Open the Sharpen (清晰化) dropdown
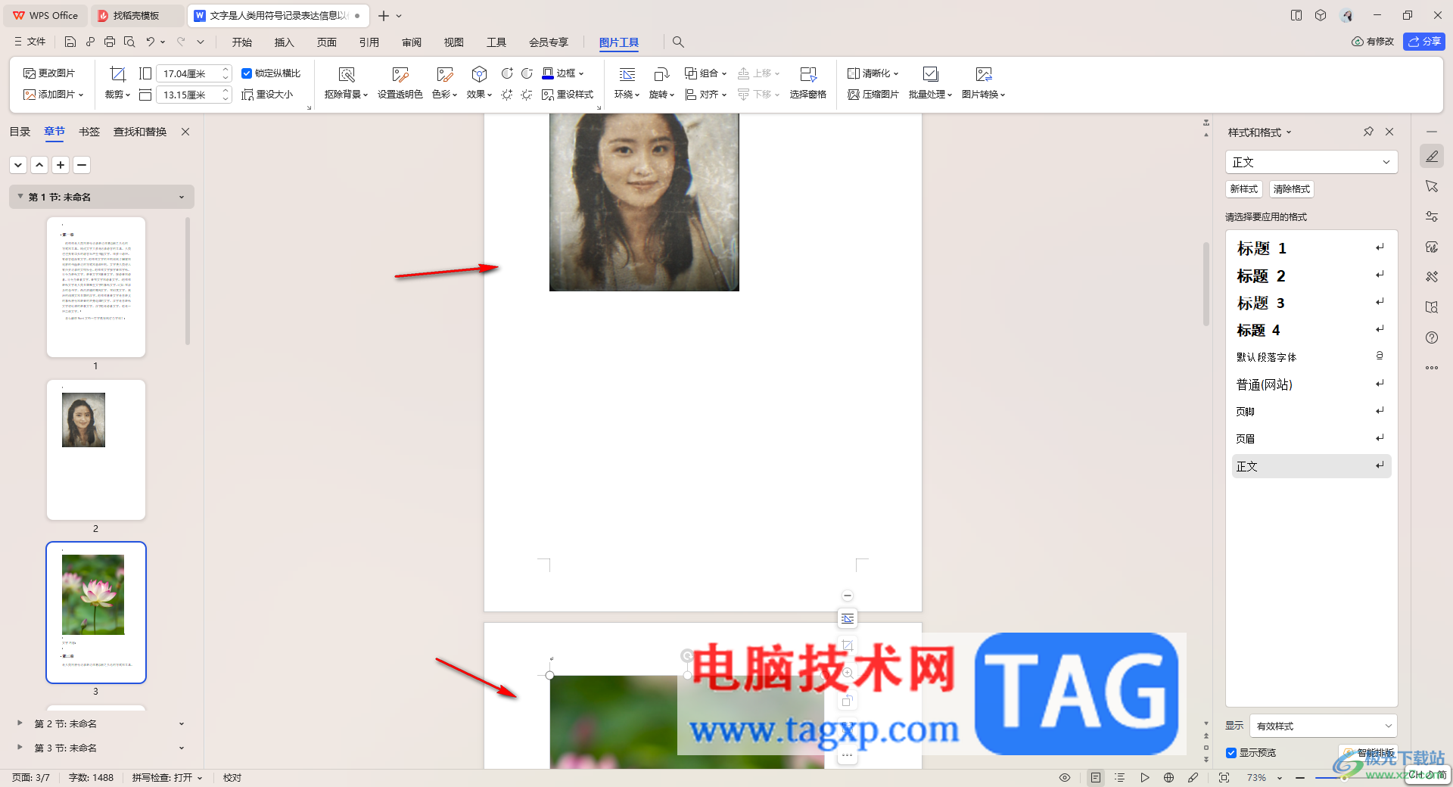Image resolution: width=1453 pixels, height=787 pixels. (x=873, y=73)
